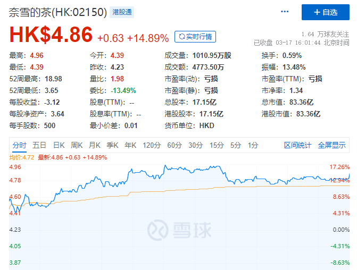
Task: Click 成交量 value 1010.95万股
Action: [x=212, y=55]
